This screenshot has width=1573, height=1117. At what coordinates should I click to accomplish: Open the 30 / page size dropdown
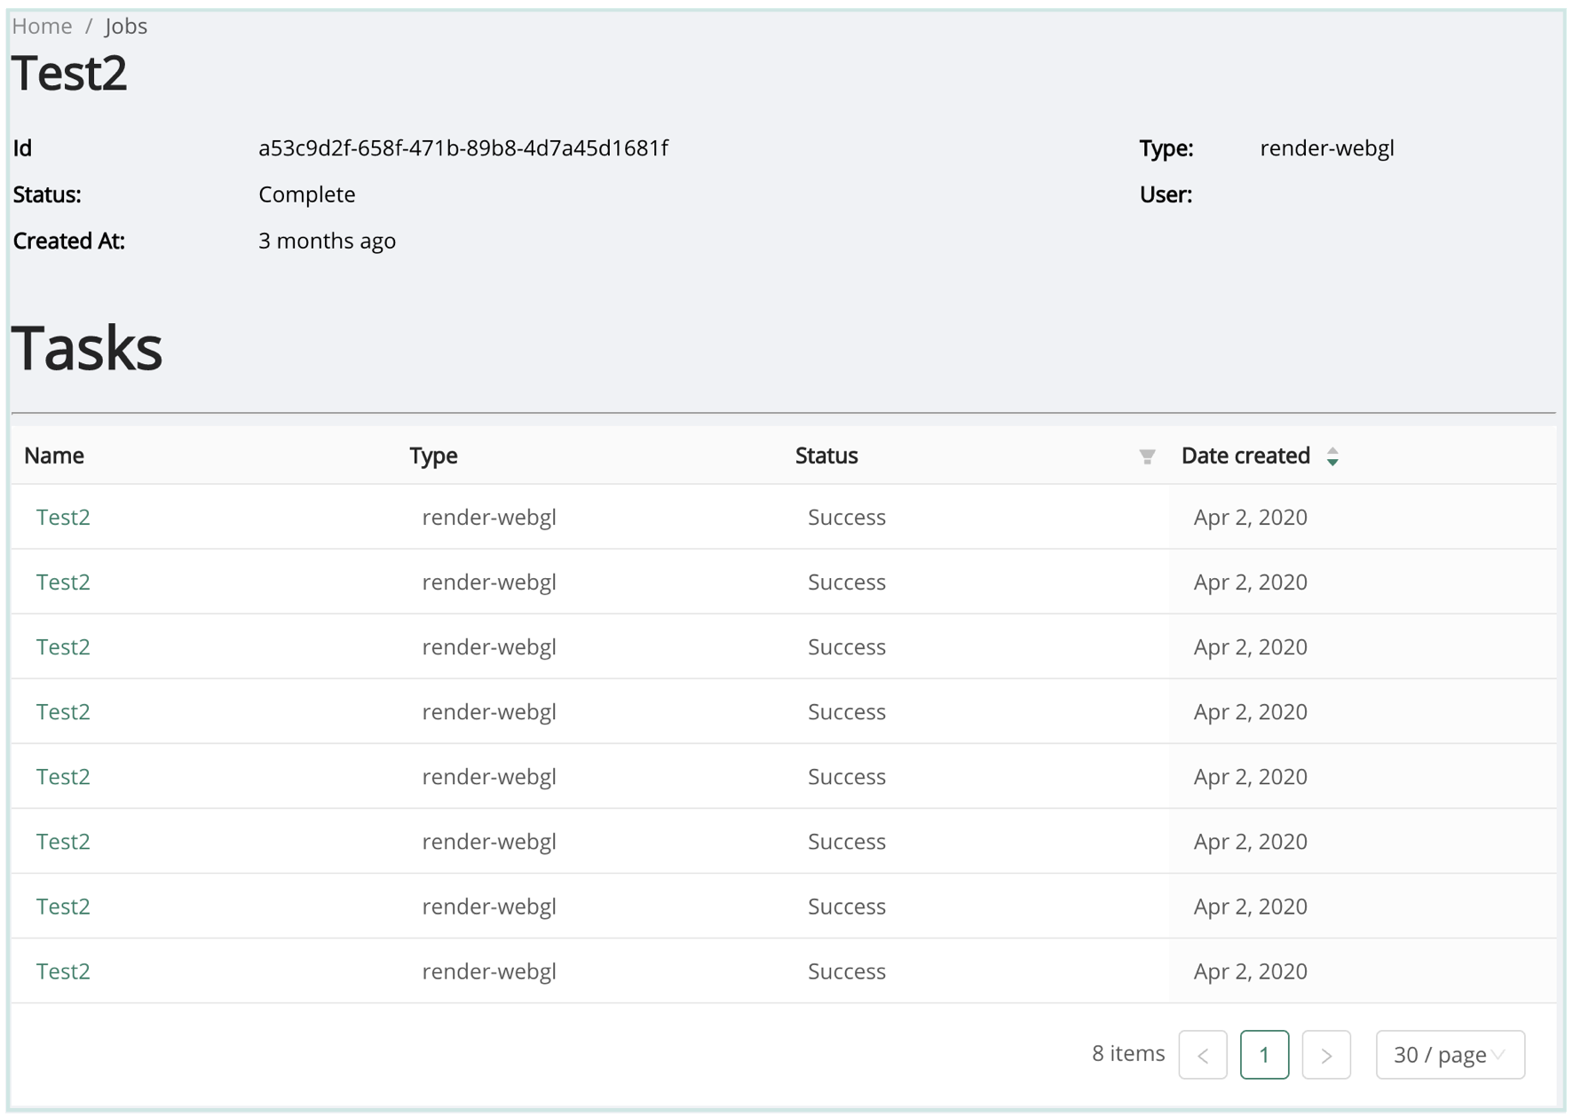click(x=1449, y=1055)
